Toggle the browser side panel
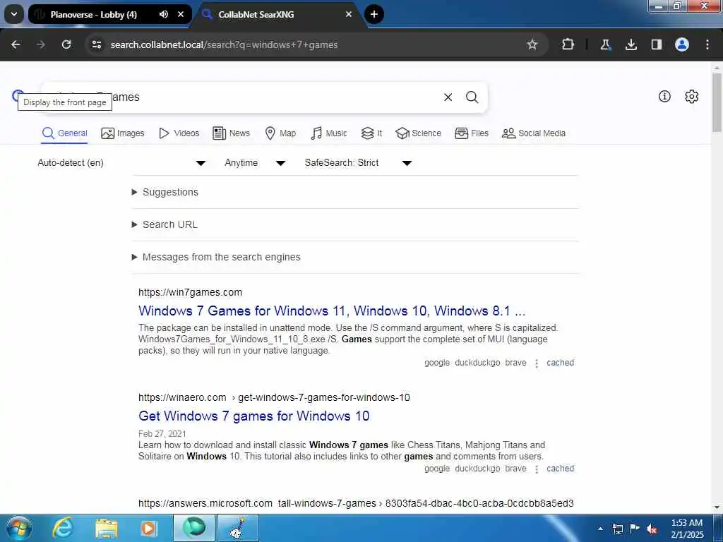The width and height of the screenshot is (723, 542). point(656,44)
